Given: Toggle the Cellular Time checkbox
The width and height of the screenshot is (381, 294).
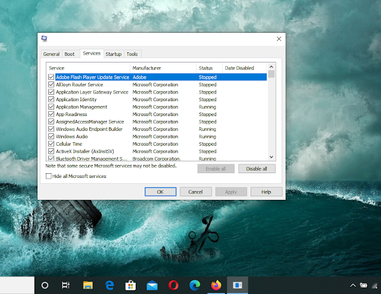Looking at the screenshot, I should (51, 144).
